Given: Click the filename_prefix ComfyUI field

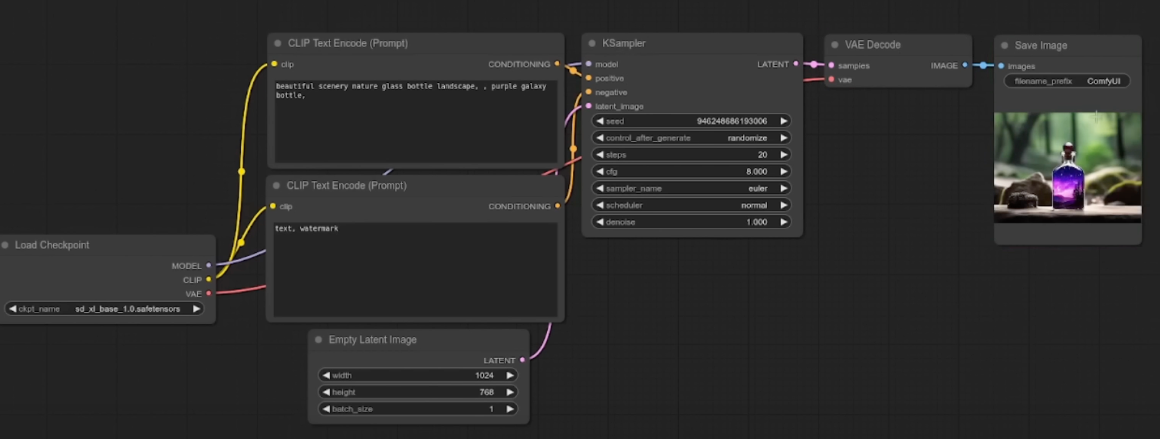Looking at the screenshot, I should tap(1067, 81).
